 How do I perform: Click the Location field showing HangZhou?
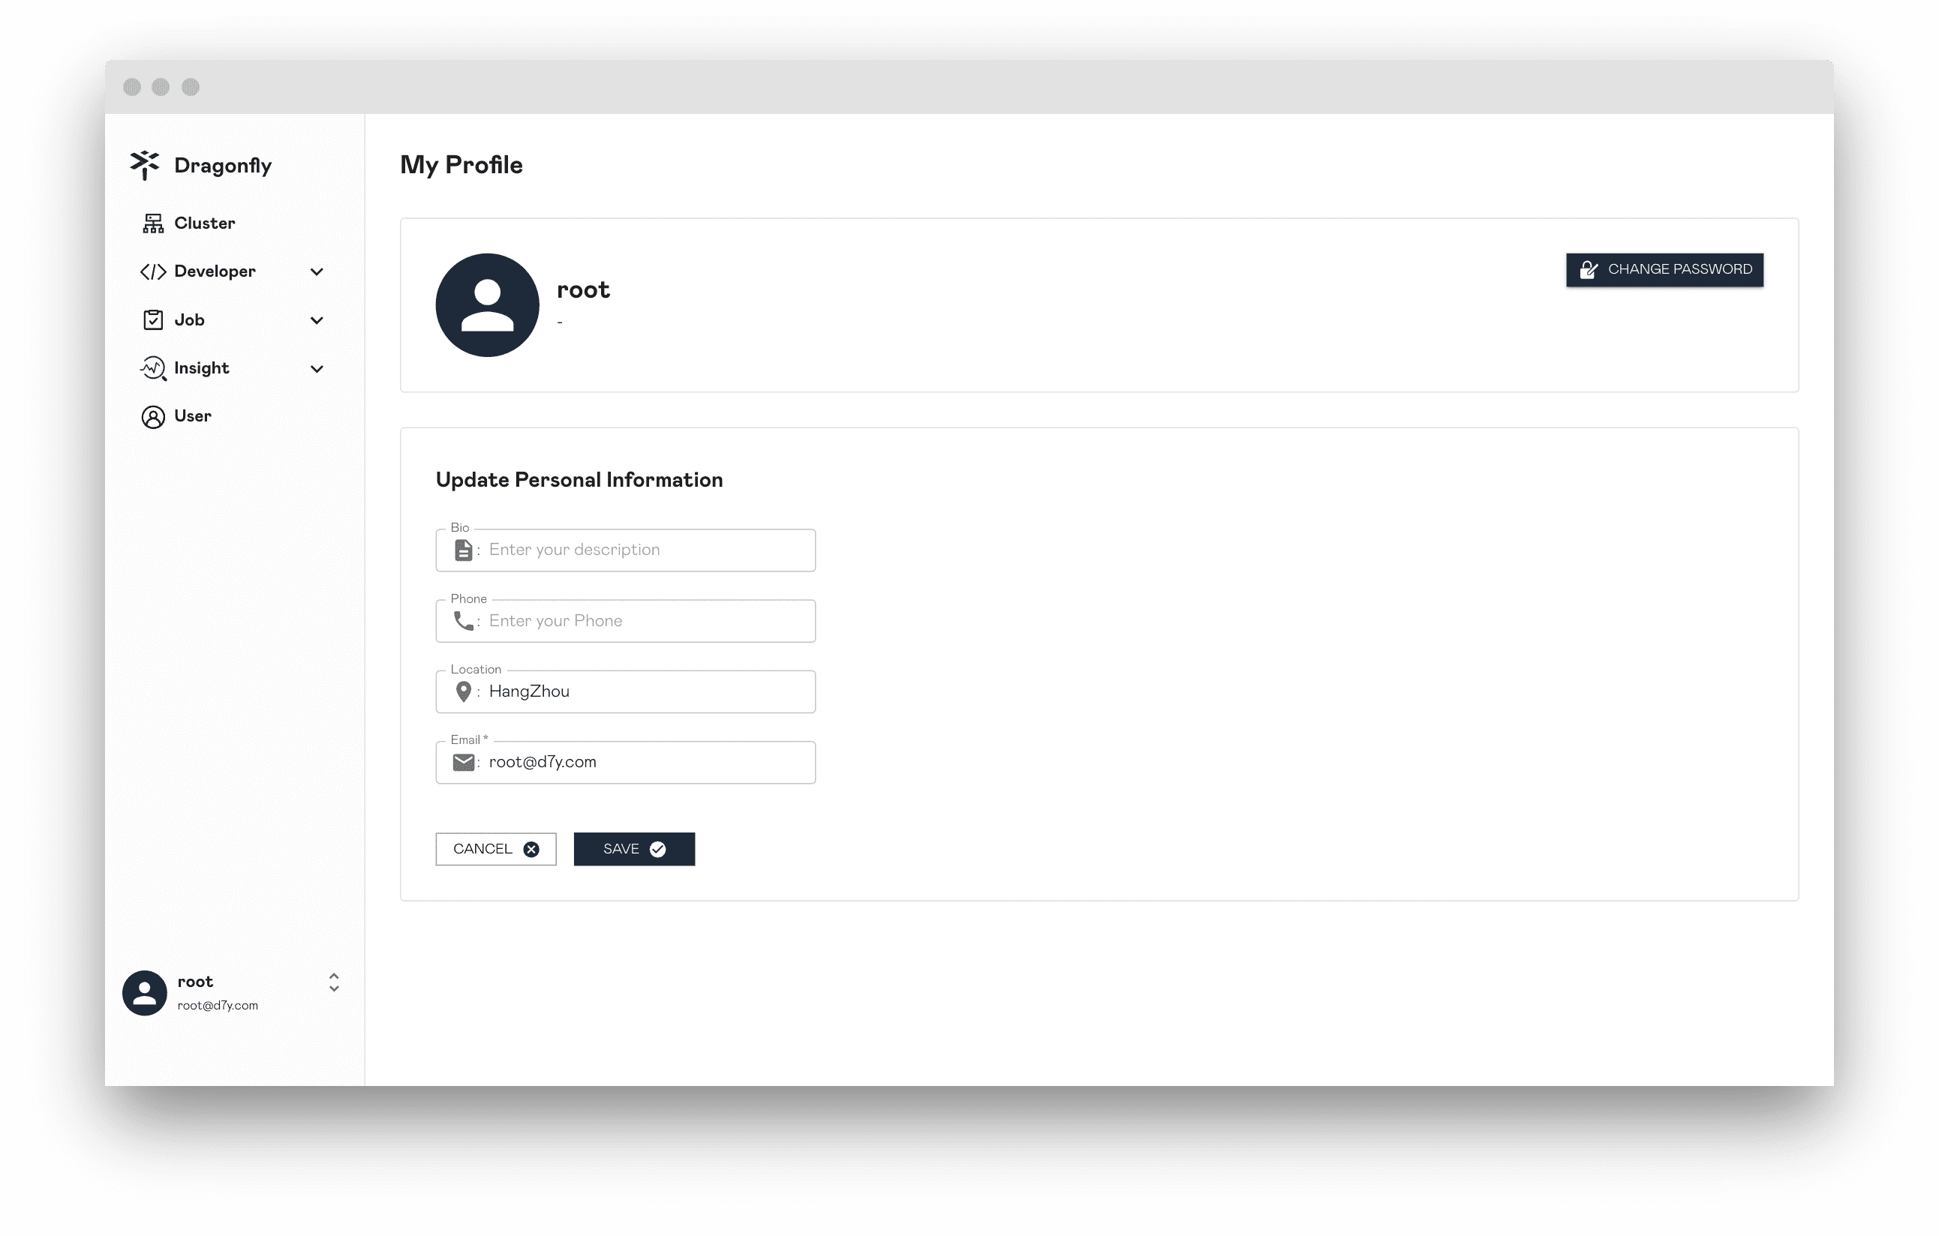[624, 691]
